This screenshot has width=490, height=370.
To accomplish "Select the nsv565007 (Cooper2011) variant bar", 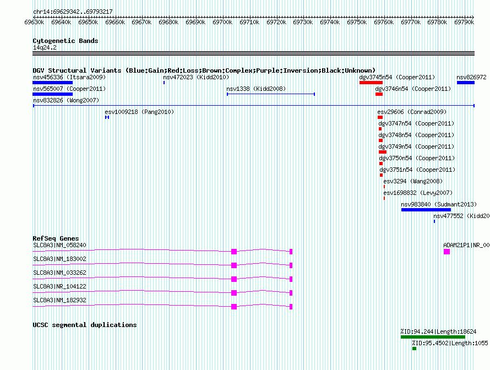I will click(52, 94).
